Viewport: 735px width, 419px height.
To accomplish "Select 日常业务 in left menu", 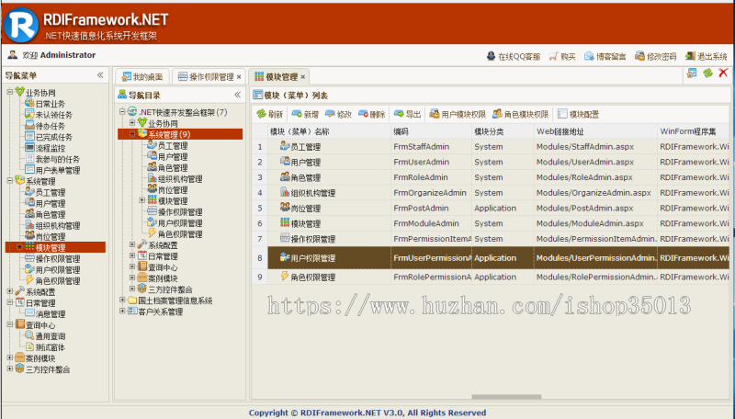I will [51, 104].
